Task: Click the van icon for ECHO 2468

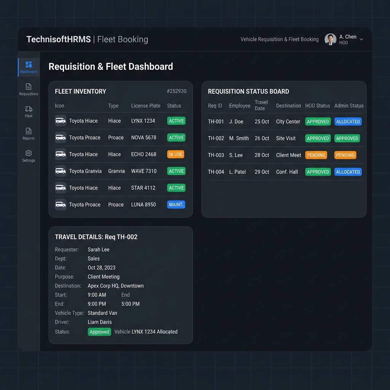Action: 61,154
